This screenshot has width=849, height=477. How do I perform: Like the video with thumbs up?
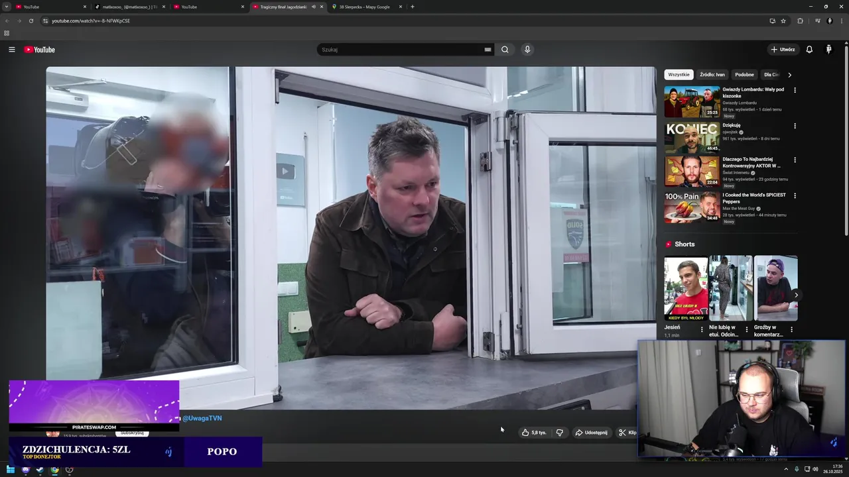pos(534,433)
